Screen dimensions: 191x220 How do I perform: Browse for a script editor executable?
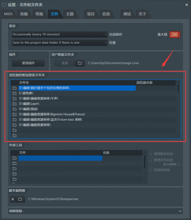coord(20,199)
